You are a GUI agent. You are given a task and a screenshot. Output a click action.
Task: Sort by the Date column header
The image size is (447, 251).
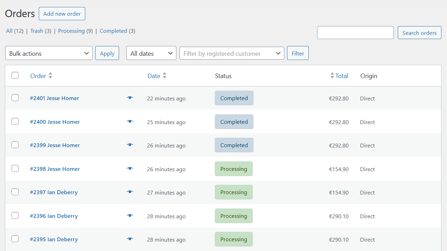(x=154, y=76)
